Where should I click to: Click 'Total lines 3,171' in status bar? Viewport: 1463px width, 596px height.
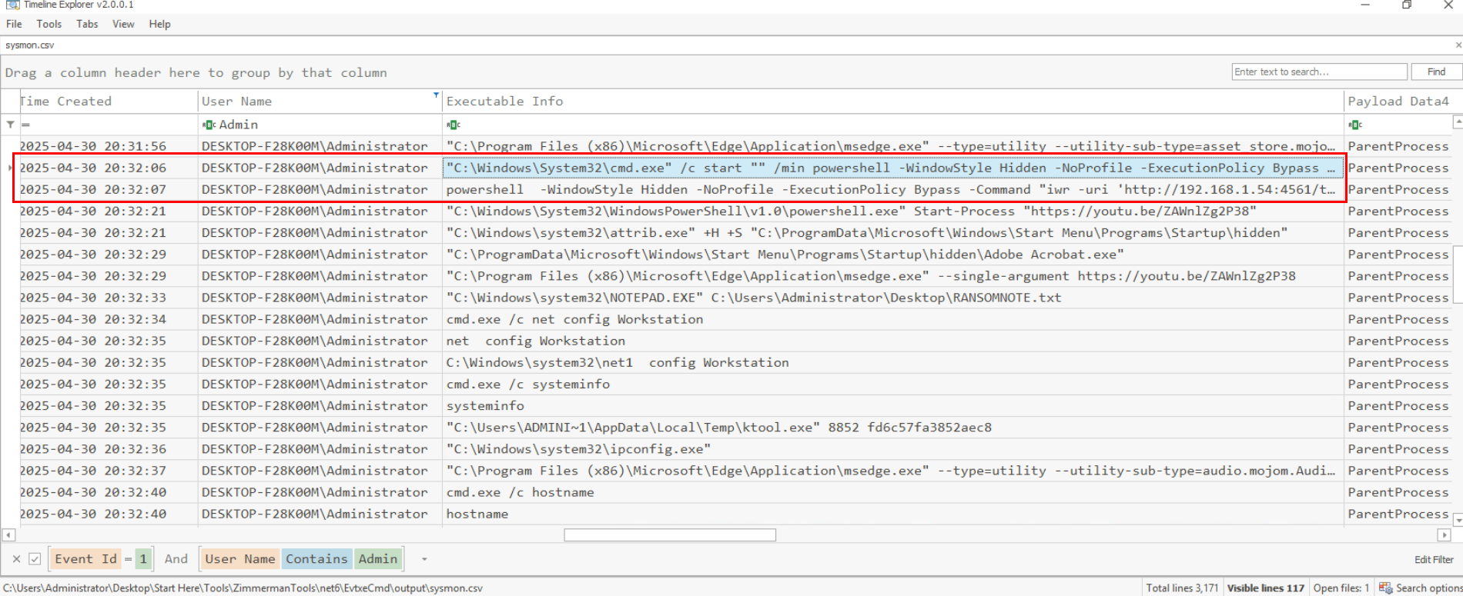(1182, 588)
